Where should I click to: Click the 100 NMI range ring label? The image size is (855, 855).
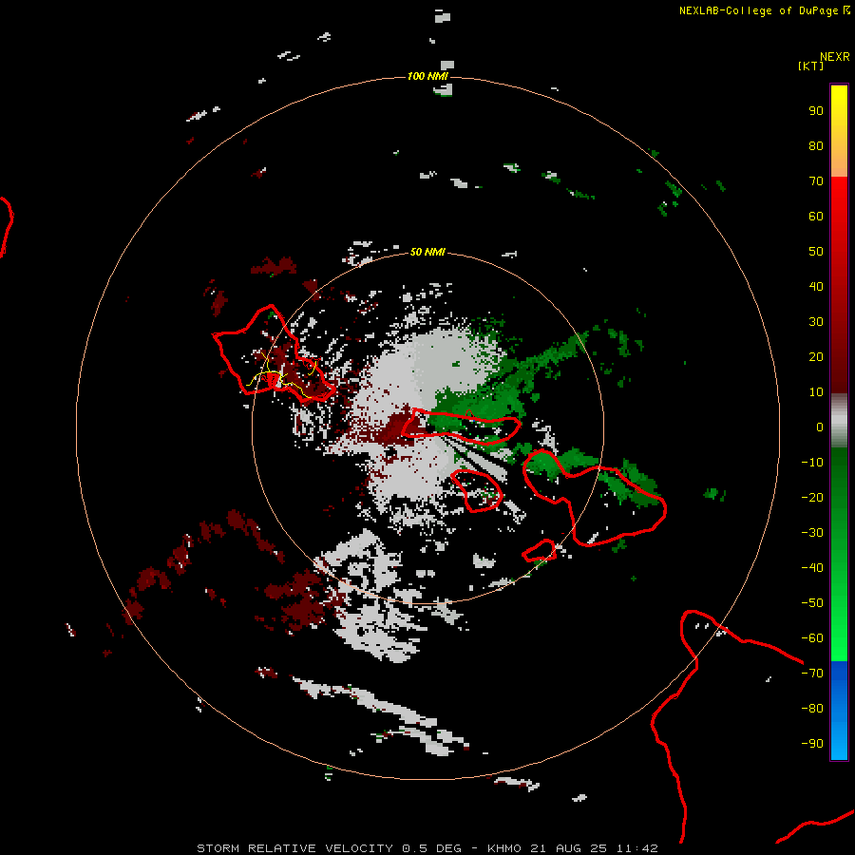pyautogui.click(x=427, y=76)
